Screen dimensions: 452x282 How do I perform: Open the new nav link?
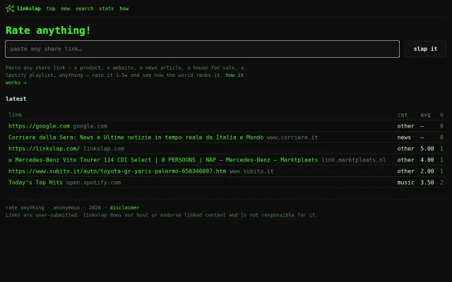tap(66, 8)
